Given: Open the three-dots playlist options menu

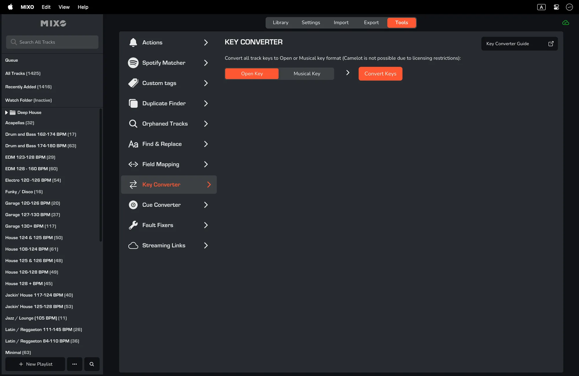Looking at the screenshot, I should 74,364.
